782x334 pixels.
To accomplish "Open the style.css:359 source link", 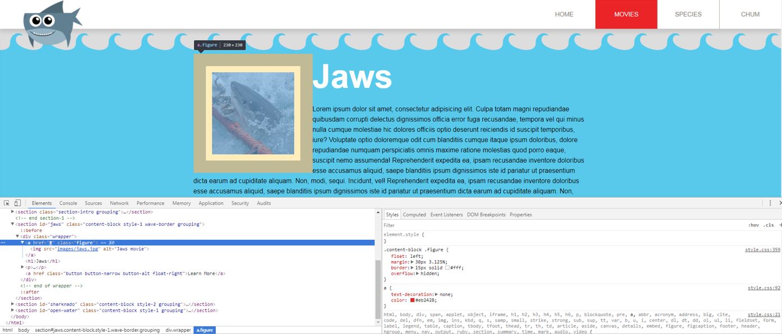I will [762, 250].
